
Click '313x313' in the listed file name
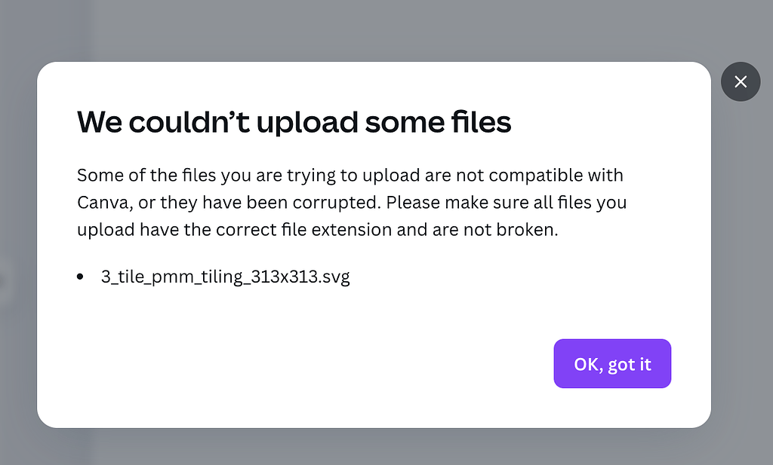288,277
